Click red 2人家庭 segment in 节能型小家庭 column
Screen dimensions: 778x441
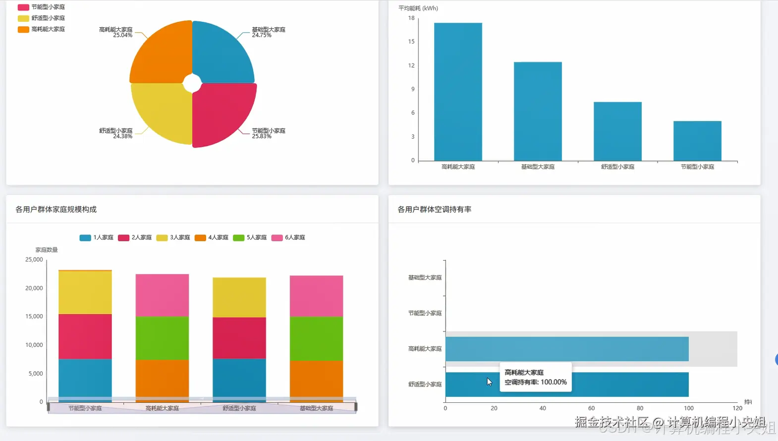[85, 336]
